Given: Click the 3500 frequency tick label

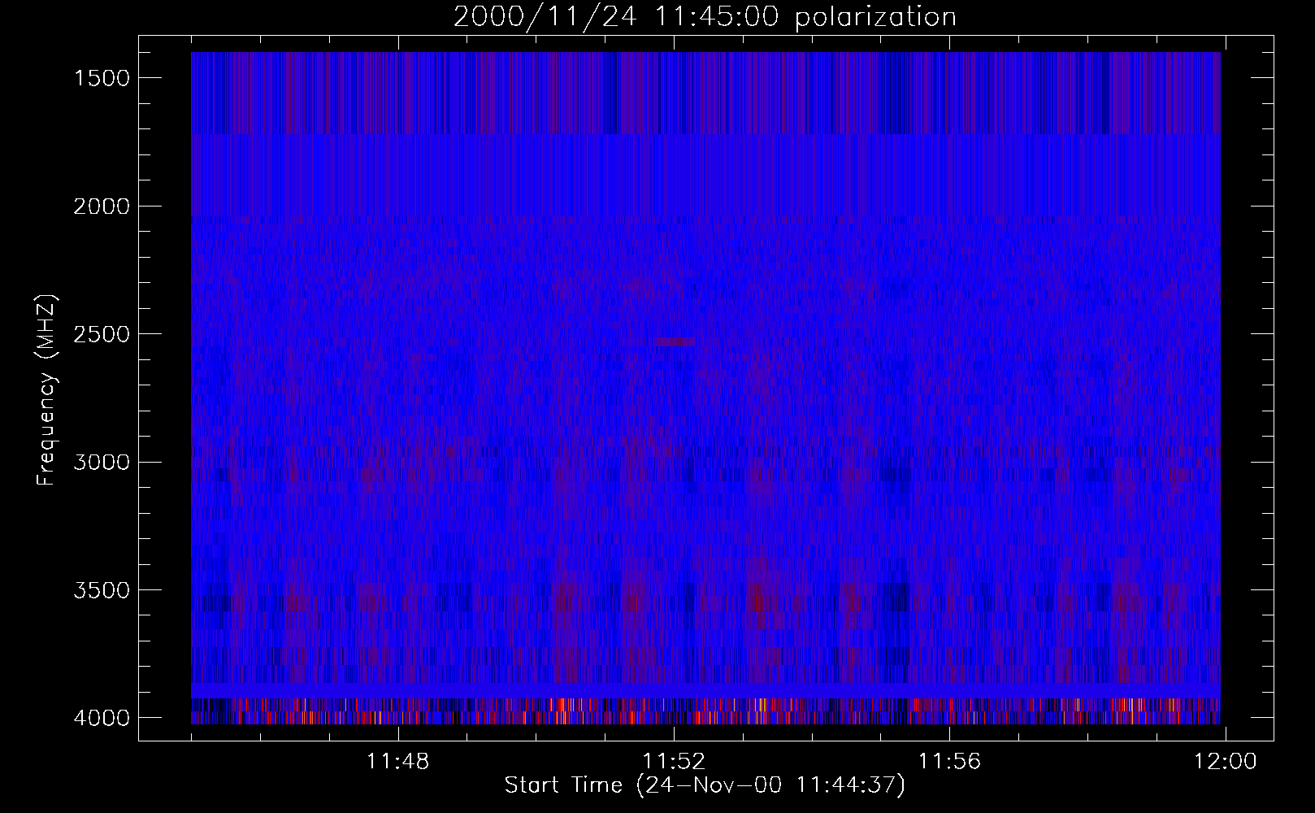Looking at the screenshot, I should point(102,590).
